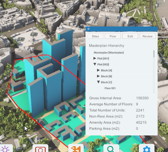Select the Block [A] label
Viewport: 168px width, 152px height.
click(106, 70)
